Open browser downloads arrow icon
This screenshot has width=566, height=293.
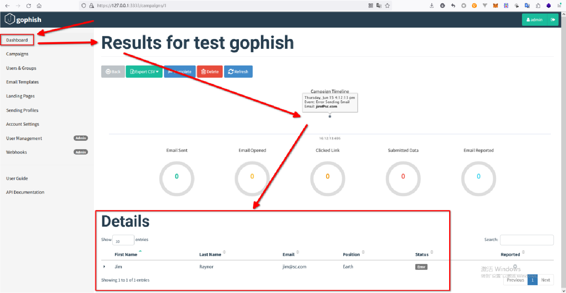pos(432,6)
